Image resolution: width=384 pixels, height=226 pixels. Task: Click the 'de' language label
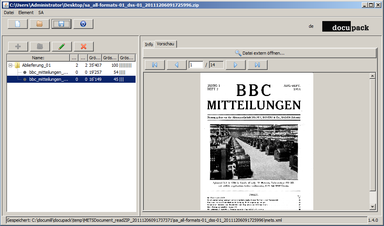tap(311, 26)
